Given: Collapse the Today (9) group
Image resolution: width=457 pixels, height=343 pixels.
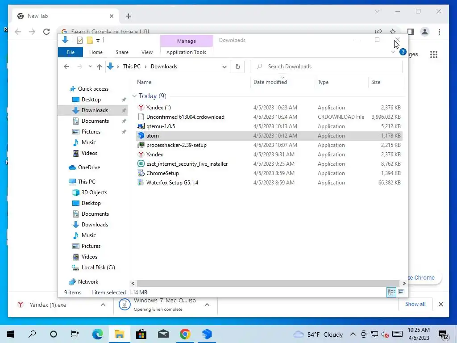Looking at the screenshot, I should [134, 96].
